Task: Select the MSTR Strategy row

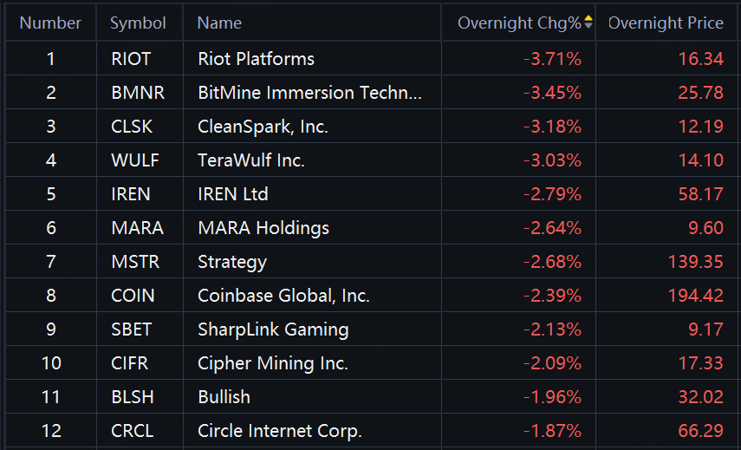Action: [x=231, y=262]
